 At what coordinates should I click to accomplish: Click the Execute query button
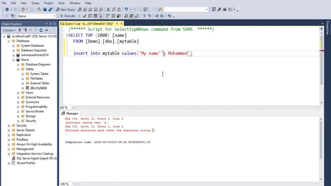coord(67,16)
